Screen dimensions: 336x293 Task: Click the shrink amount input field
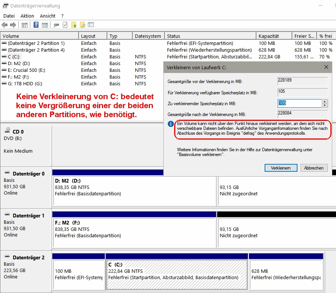point(299,103)
